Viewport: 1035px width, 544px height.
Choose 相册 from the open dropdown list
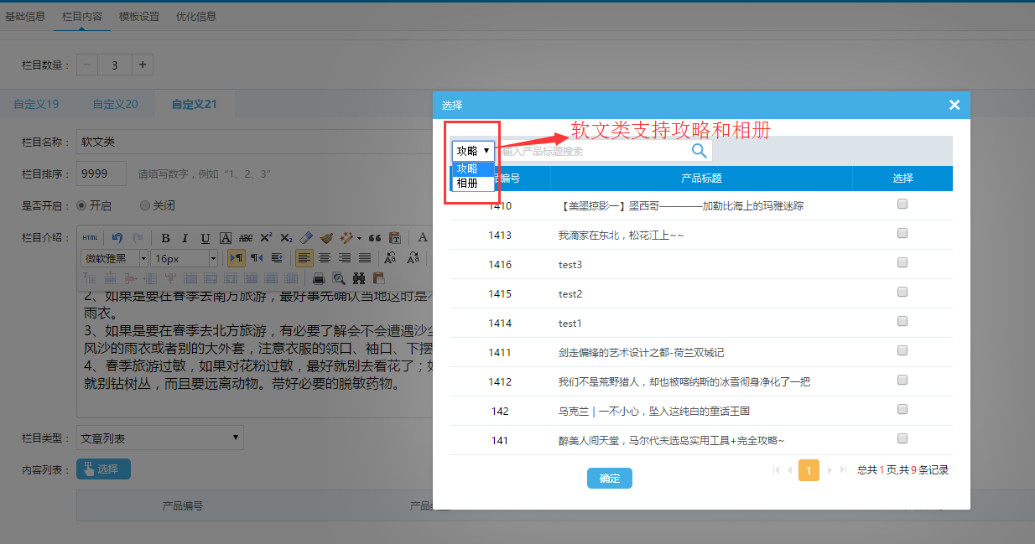pyautogui.click(x=467, y=183)
